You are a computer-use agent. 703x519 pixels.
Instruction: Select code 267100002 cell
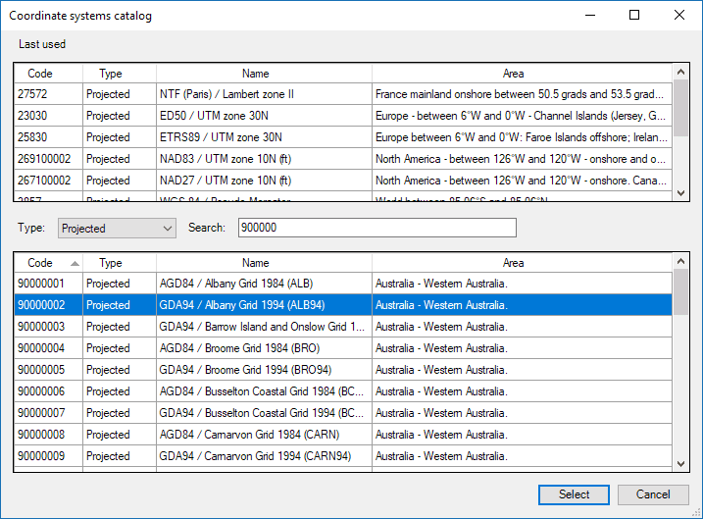tap(48, 181)
